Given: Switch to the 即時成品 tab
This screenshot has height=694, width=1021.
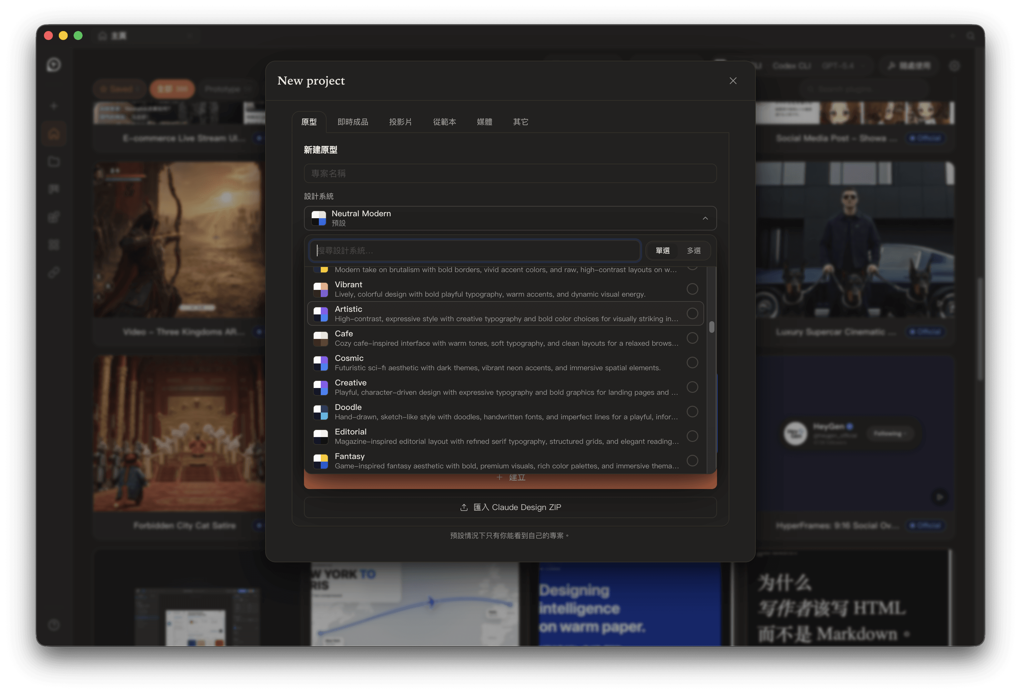Looking at the screenshot, I should pos(352,122).
